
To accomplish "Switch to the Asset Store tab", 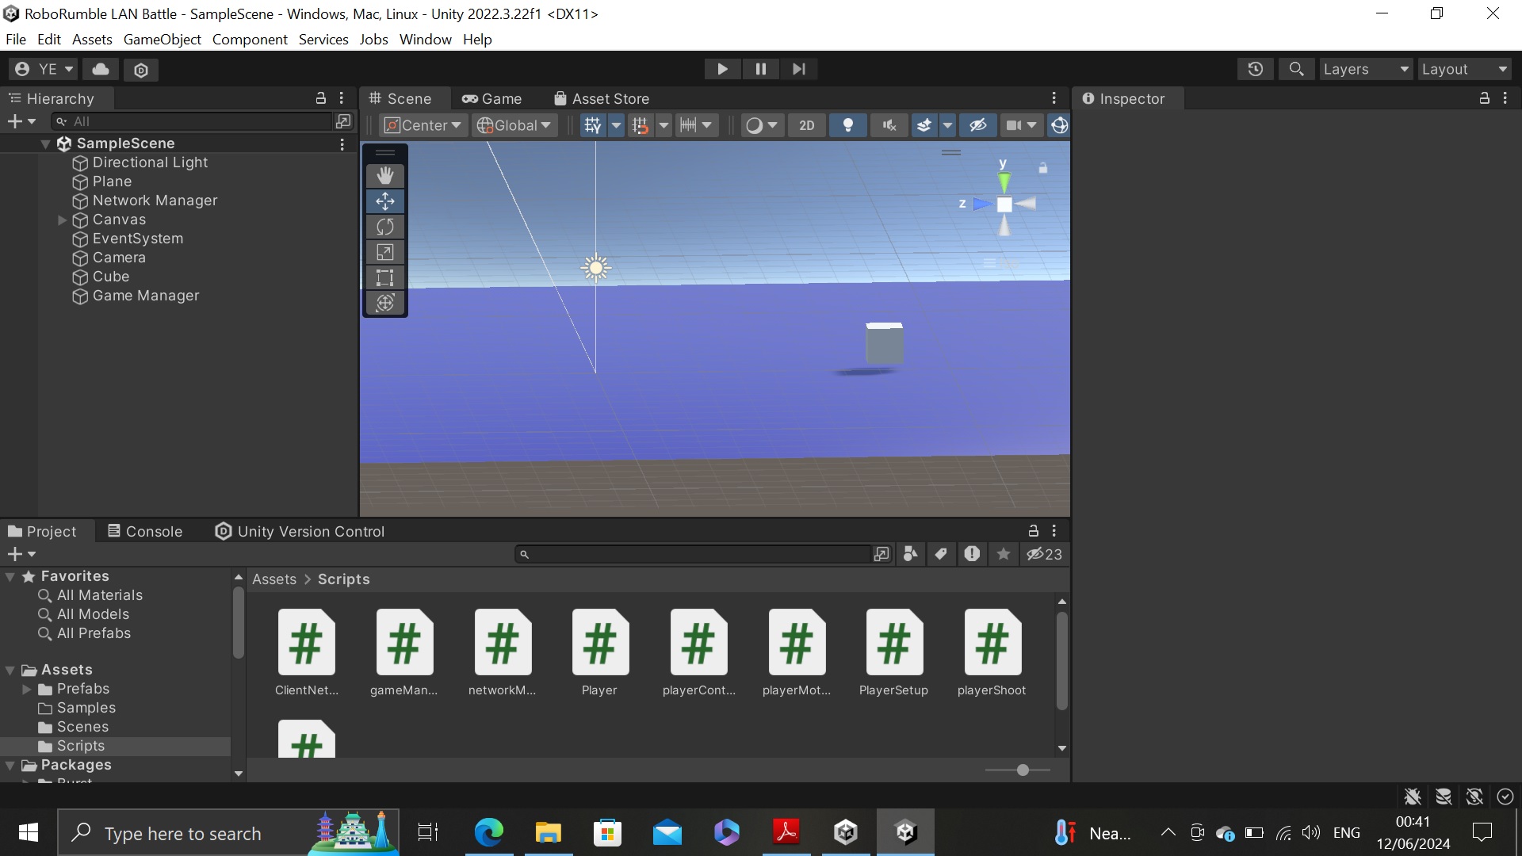I will point(602,99).
